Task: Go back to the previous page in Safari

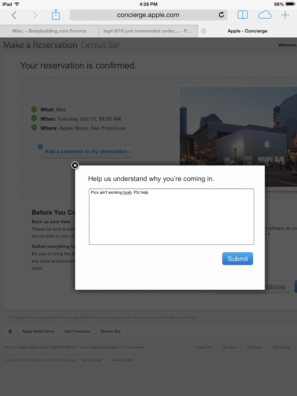Action: (14, 15)
